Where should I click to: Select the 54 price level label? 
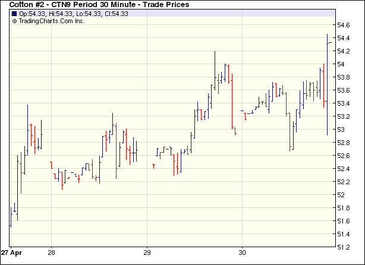[341, 64]
